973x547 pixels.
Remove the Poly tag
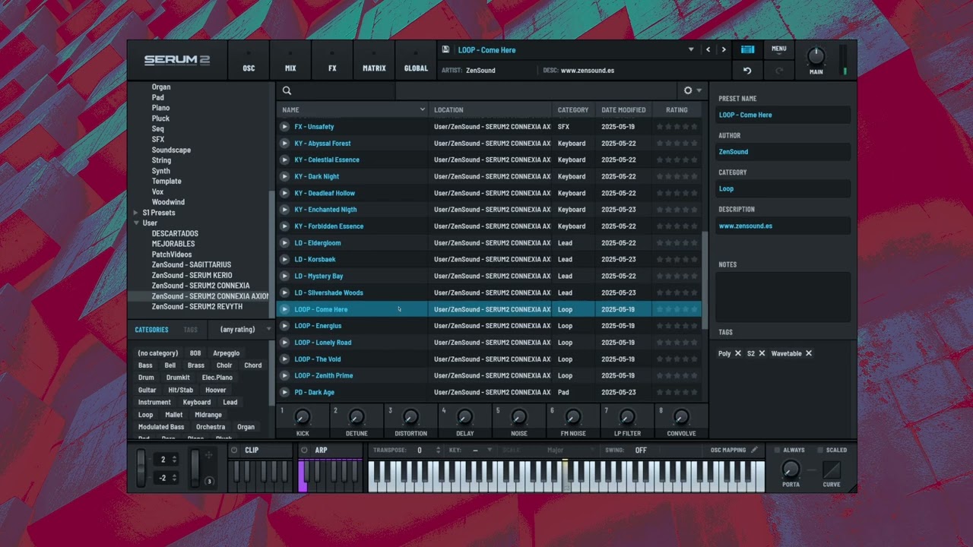click(737, 353)
